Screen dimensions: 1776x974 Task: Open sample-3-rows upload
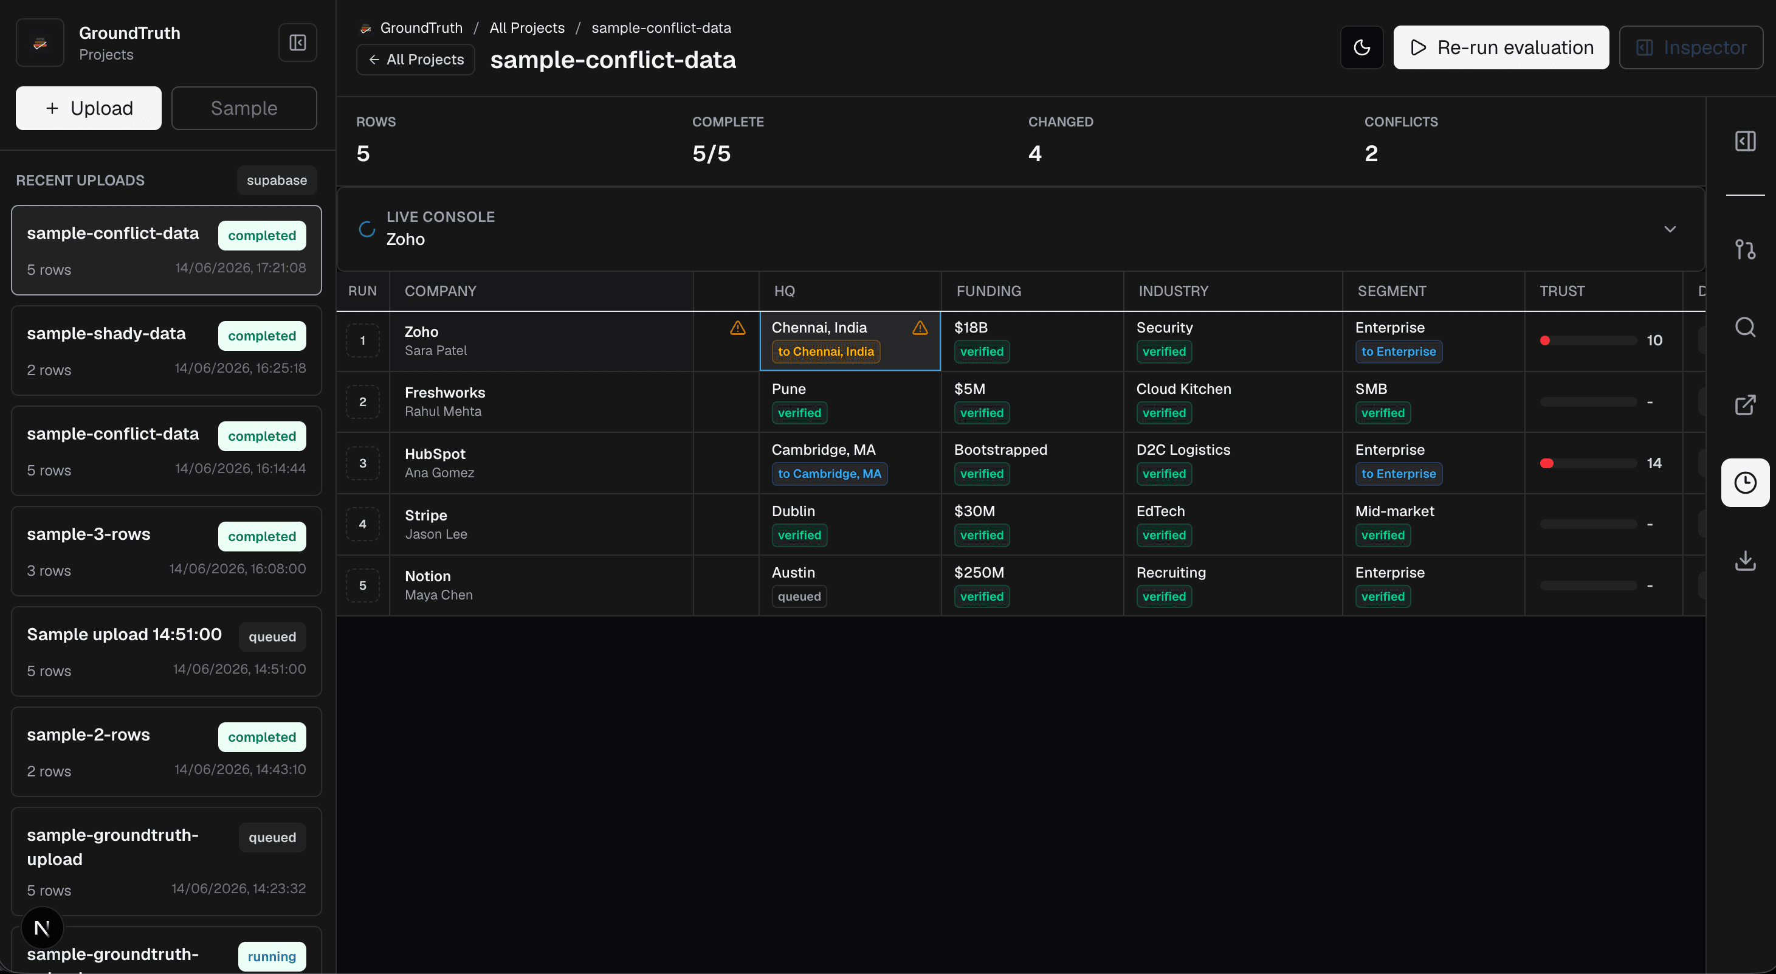pyautogui.click(x=166, y=552)
